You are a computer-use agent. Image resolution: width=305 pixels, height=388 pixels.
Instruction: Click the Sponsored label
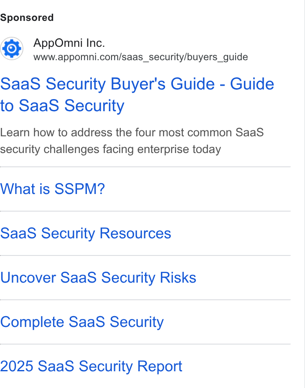27,18
